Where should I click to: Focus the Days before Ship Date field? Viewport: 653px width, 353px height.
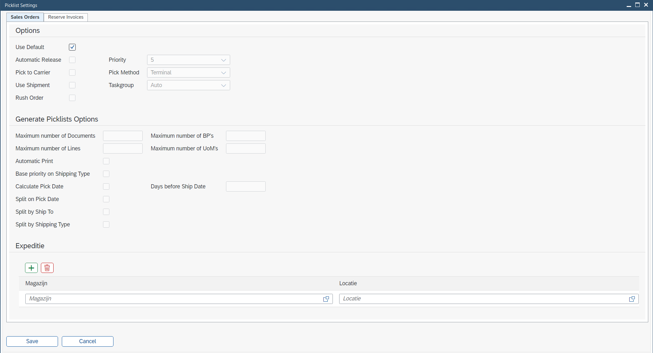pos(246,186)
